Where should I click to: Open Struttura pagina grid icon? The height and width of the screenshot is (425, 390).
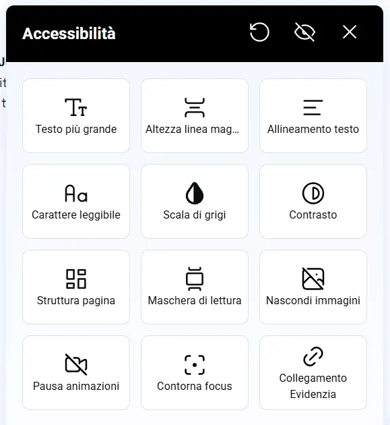pos(76,279)
